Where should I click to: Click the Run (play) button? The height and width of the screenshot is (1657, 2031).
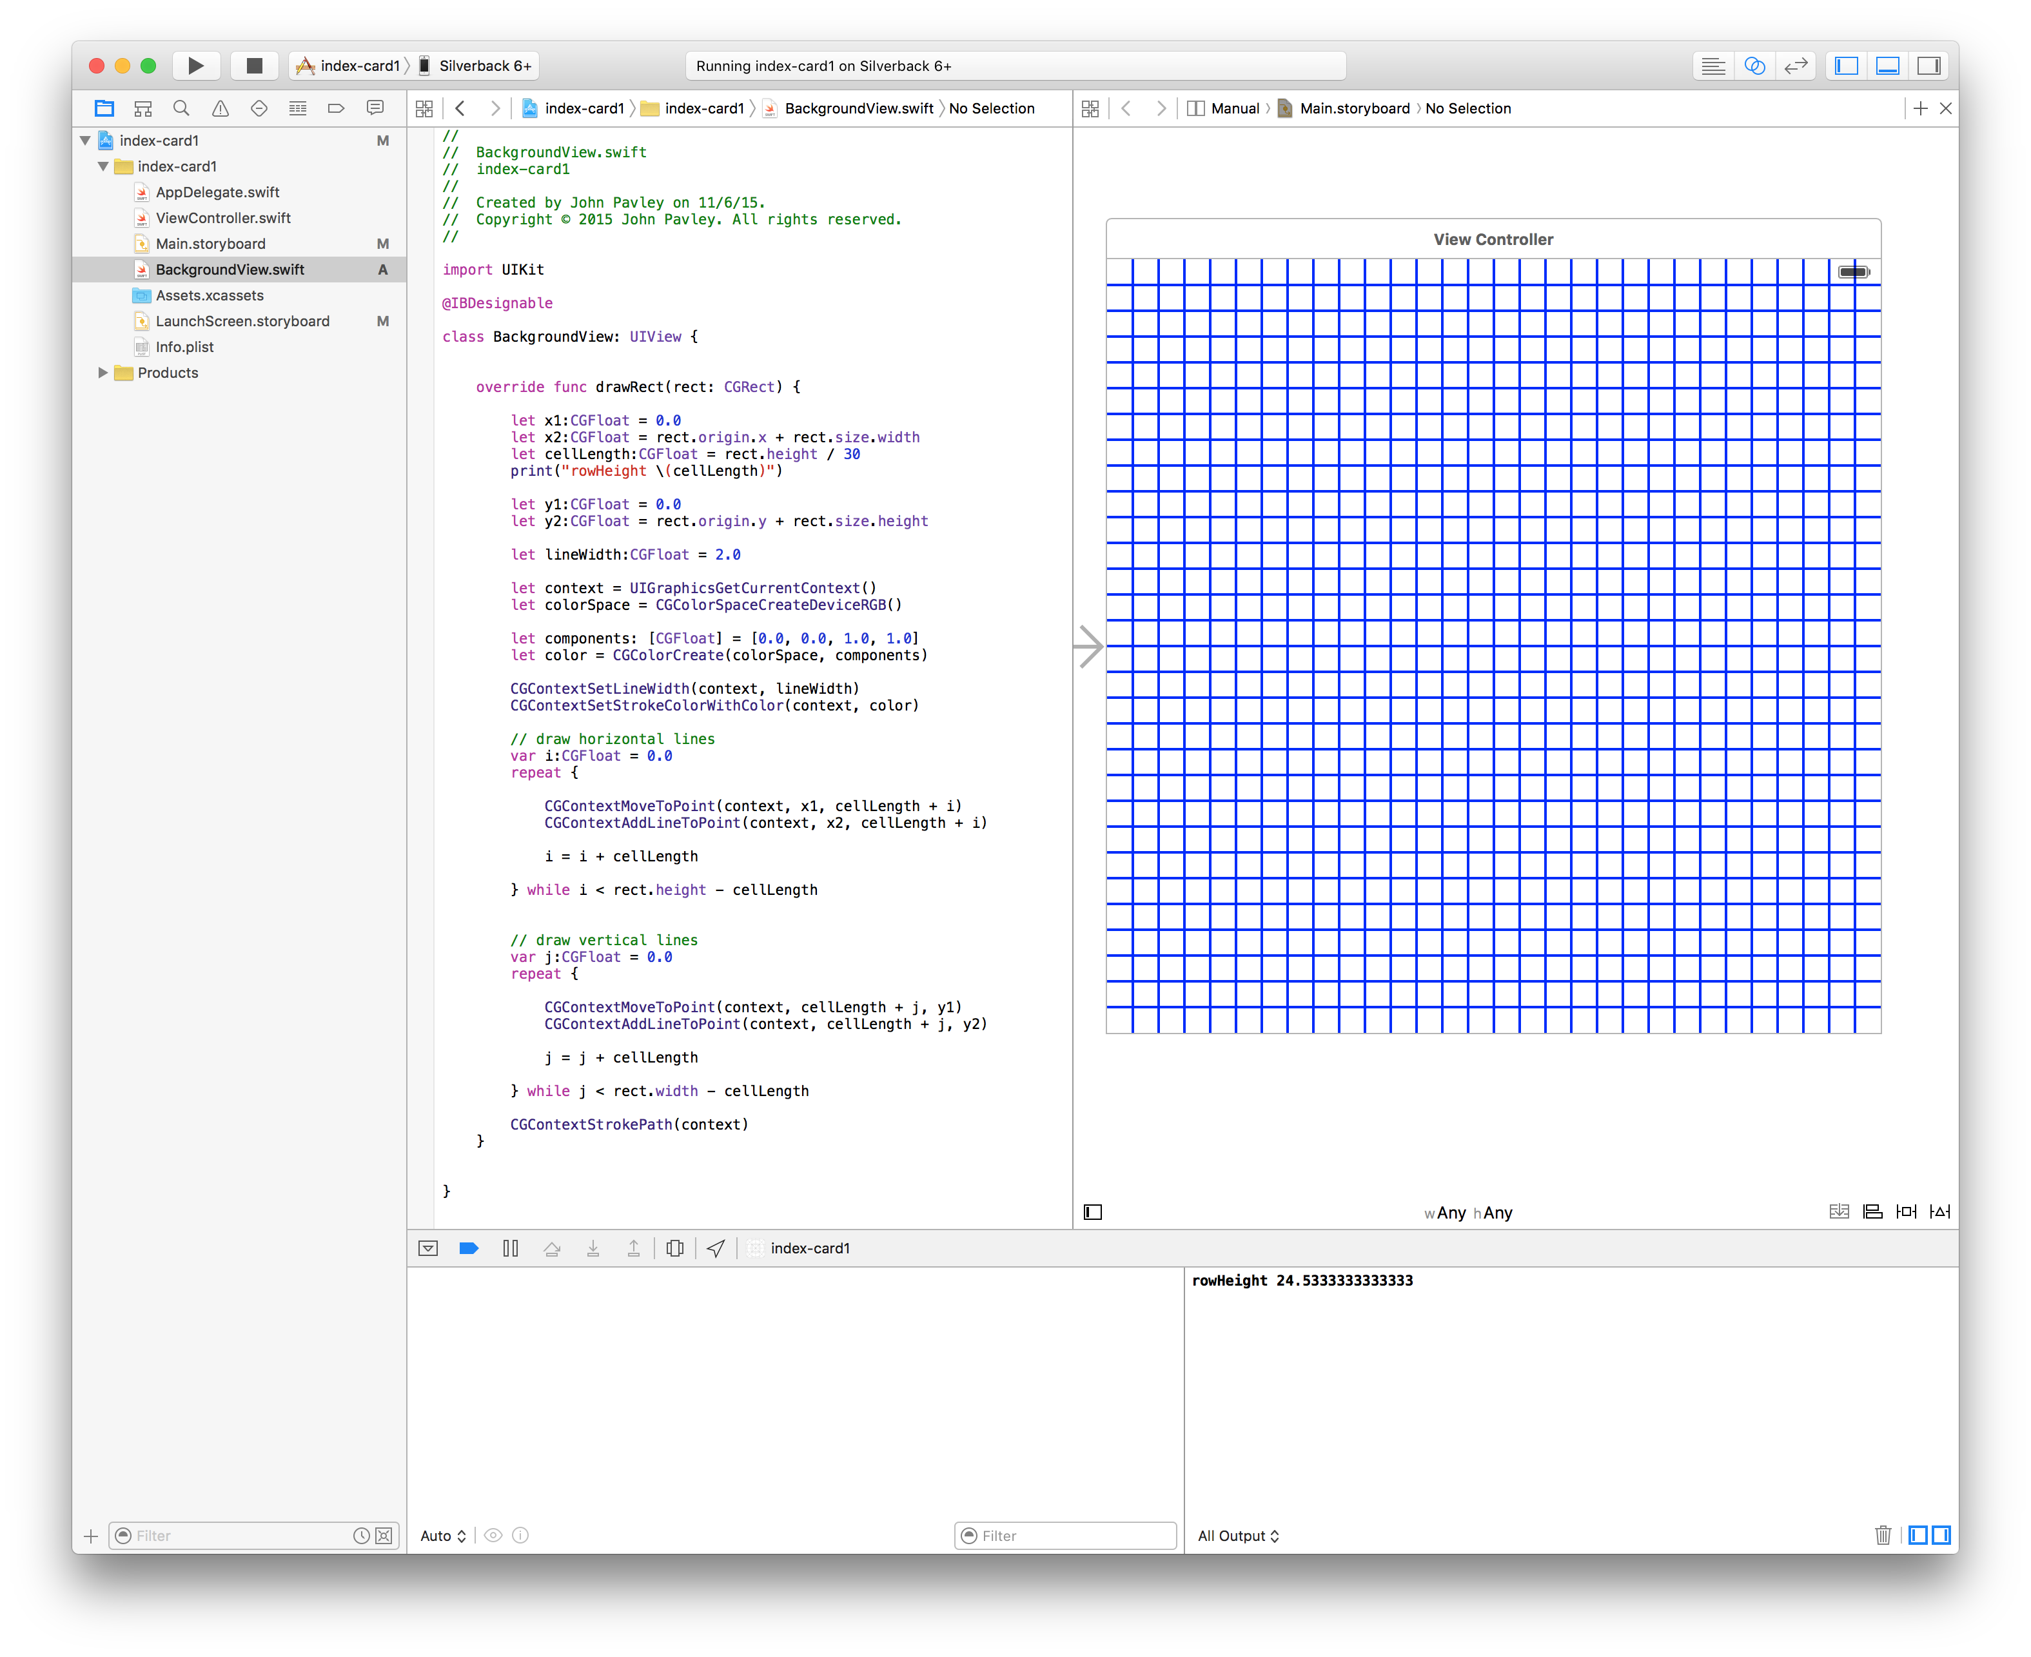pos(195,66)
